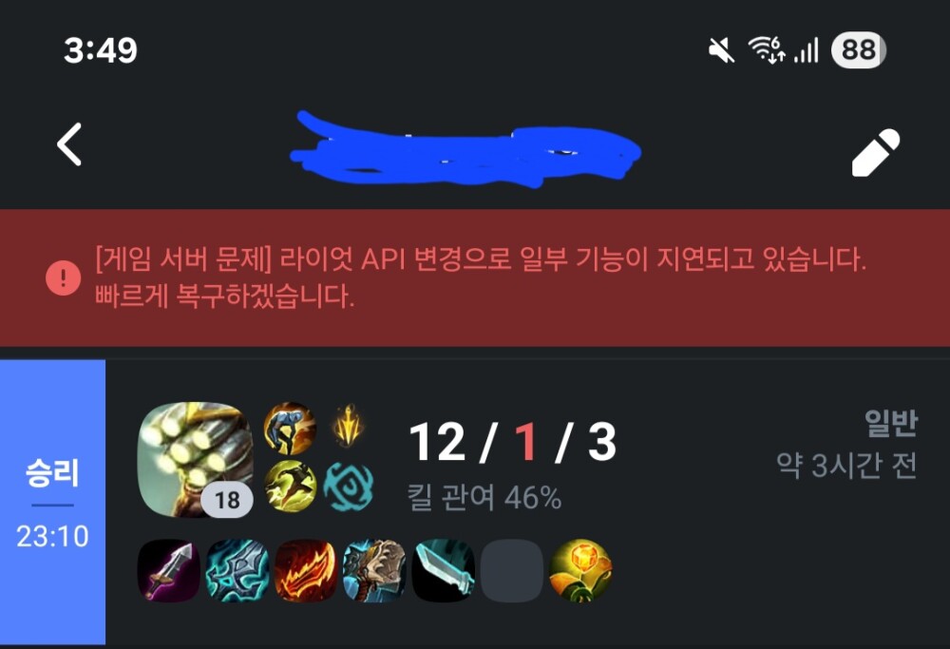Tap the empty sixth item slot
950x649 pixels.
512,570
